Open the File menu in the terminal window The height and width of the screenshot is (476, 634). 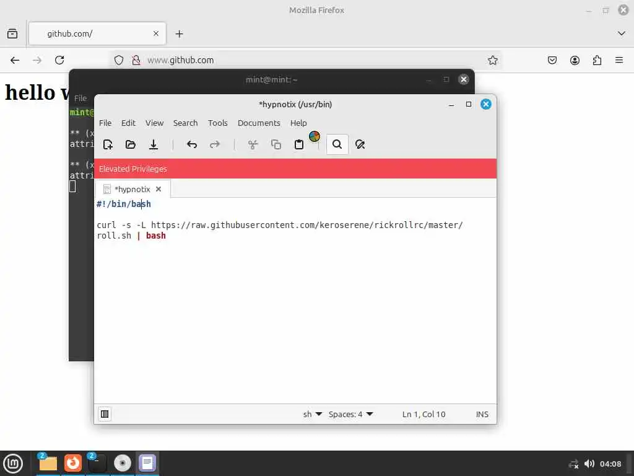[80, 98]
